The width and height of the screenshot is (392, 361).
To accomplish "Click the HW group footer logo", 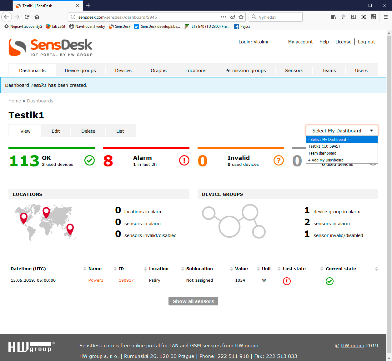I will pyautogui.click(x=31, y=347).
